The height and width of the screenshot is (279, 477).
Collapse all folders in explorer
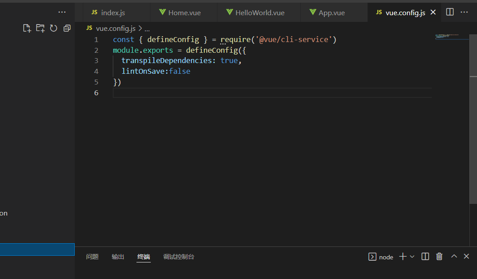67,28
